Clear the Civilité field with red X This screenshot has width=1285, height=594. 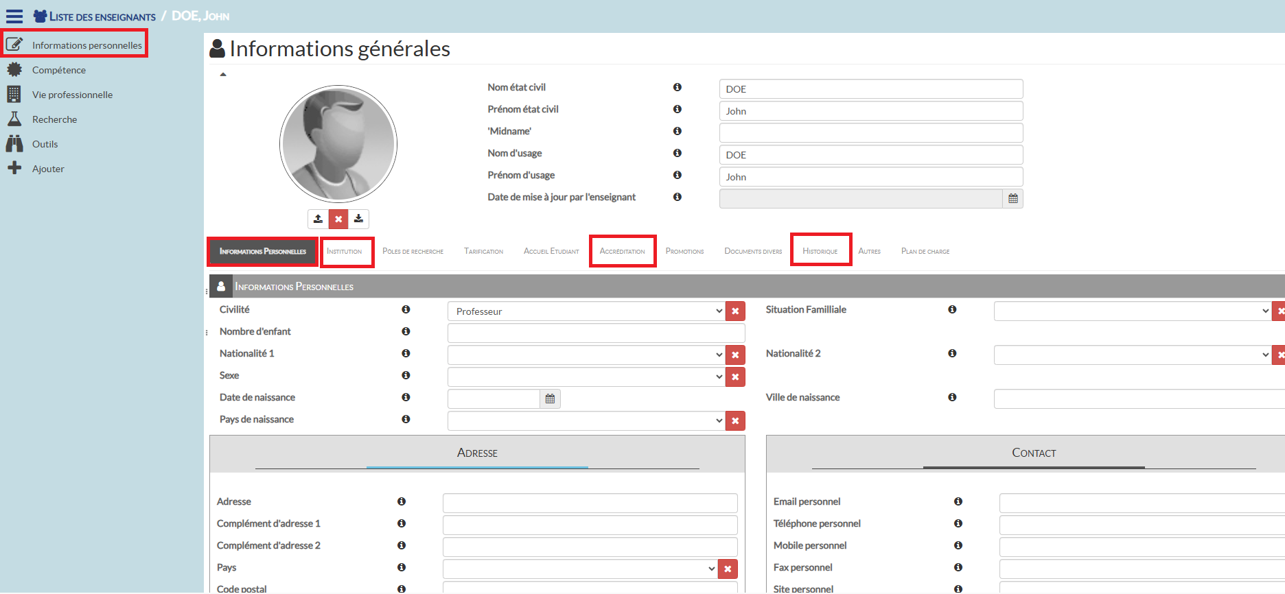pyautogui.click(x=735, y=311)
